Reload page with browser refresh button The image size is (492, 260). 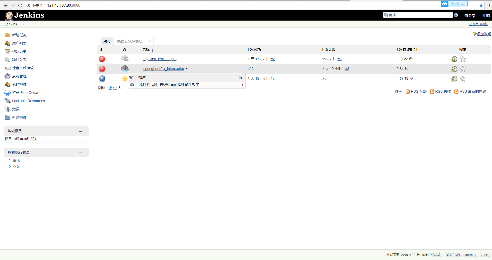[x=20, y=5]
